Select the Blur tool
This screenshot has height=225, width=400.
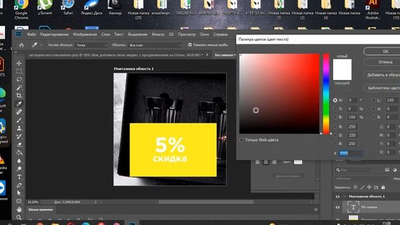pos(19,161)
